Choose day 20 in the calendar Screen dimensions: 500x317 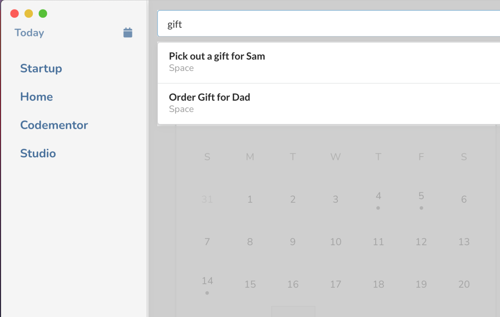click(464, 284)
